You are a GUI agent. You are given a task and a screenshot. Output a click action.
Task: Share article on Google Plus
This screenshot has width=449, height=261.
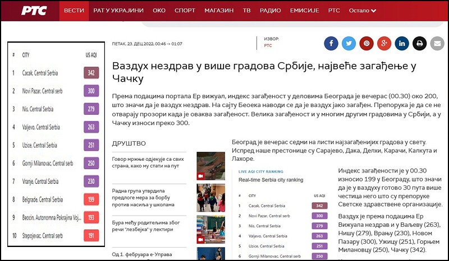coord(384,44)
